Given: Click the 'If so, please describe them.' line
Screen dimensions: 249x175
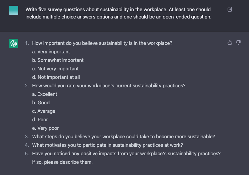Looking at the screenshot, I should [62, 162].
